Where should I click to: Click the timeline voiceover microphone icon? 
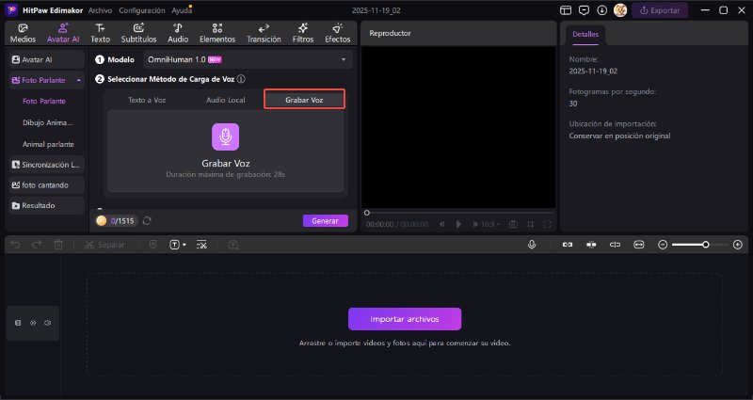pyautogui.click(x=532, y=245)
